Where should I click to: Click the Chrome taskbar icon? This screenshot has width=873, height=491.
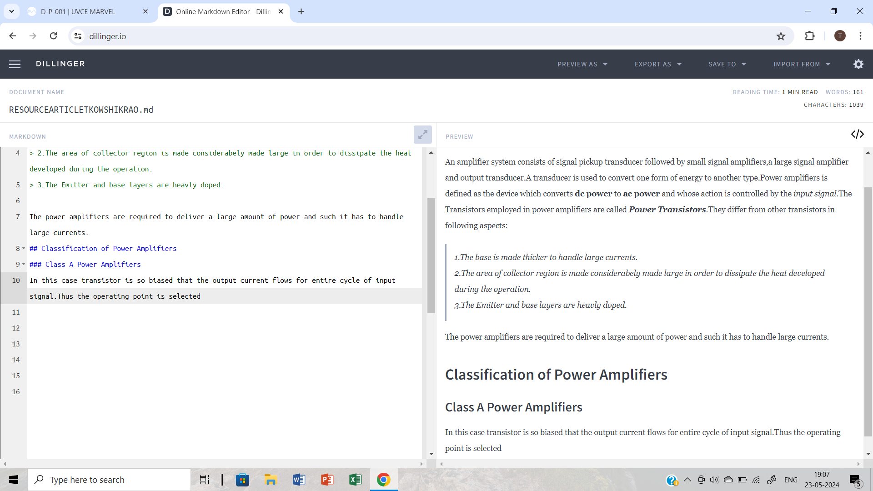coord(383,480)
